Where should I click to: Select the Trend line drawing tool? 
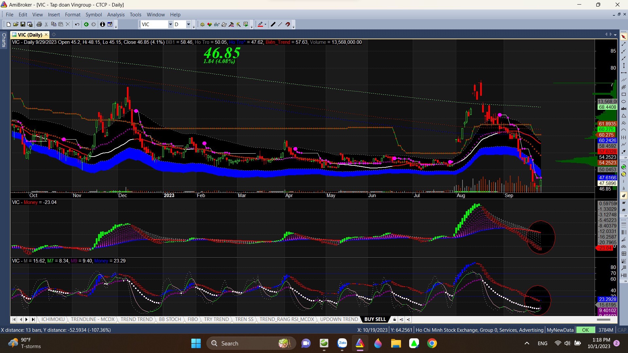coord(624,44)
